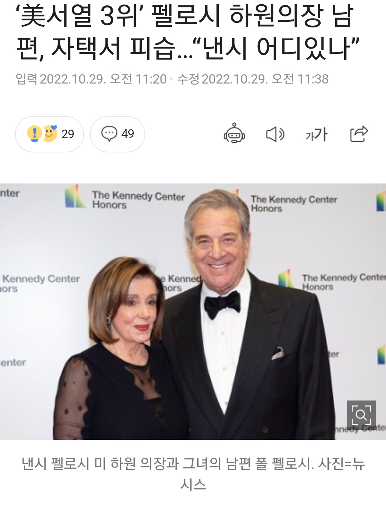
Task: Tap the share arrow icon
Action: [359, 134]
